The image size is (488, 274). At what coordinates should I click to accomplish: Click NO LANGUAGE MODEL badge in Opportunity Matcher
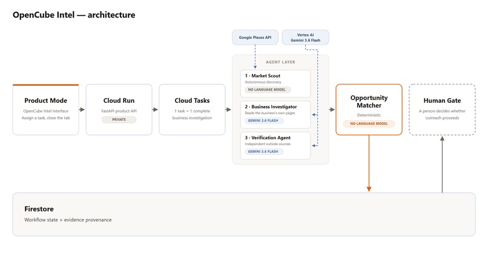point(369,124)
